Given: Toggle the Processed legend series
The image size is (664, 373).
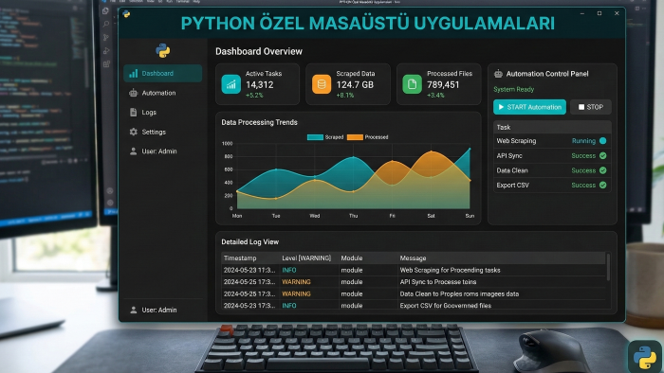Looking at the screenshot, I should pos(368,137).
